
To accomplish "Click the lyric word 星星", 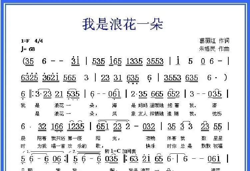I will pyautogui.click(x=218, y=138).
